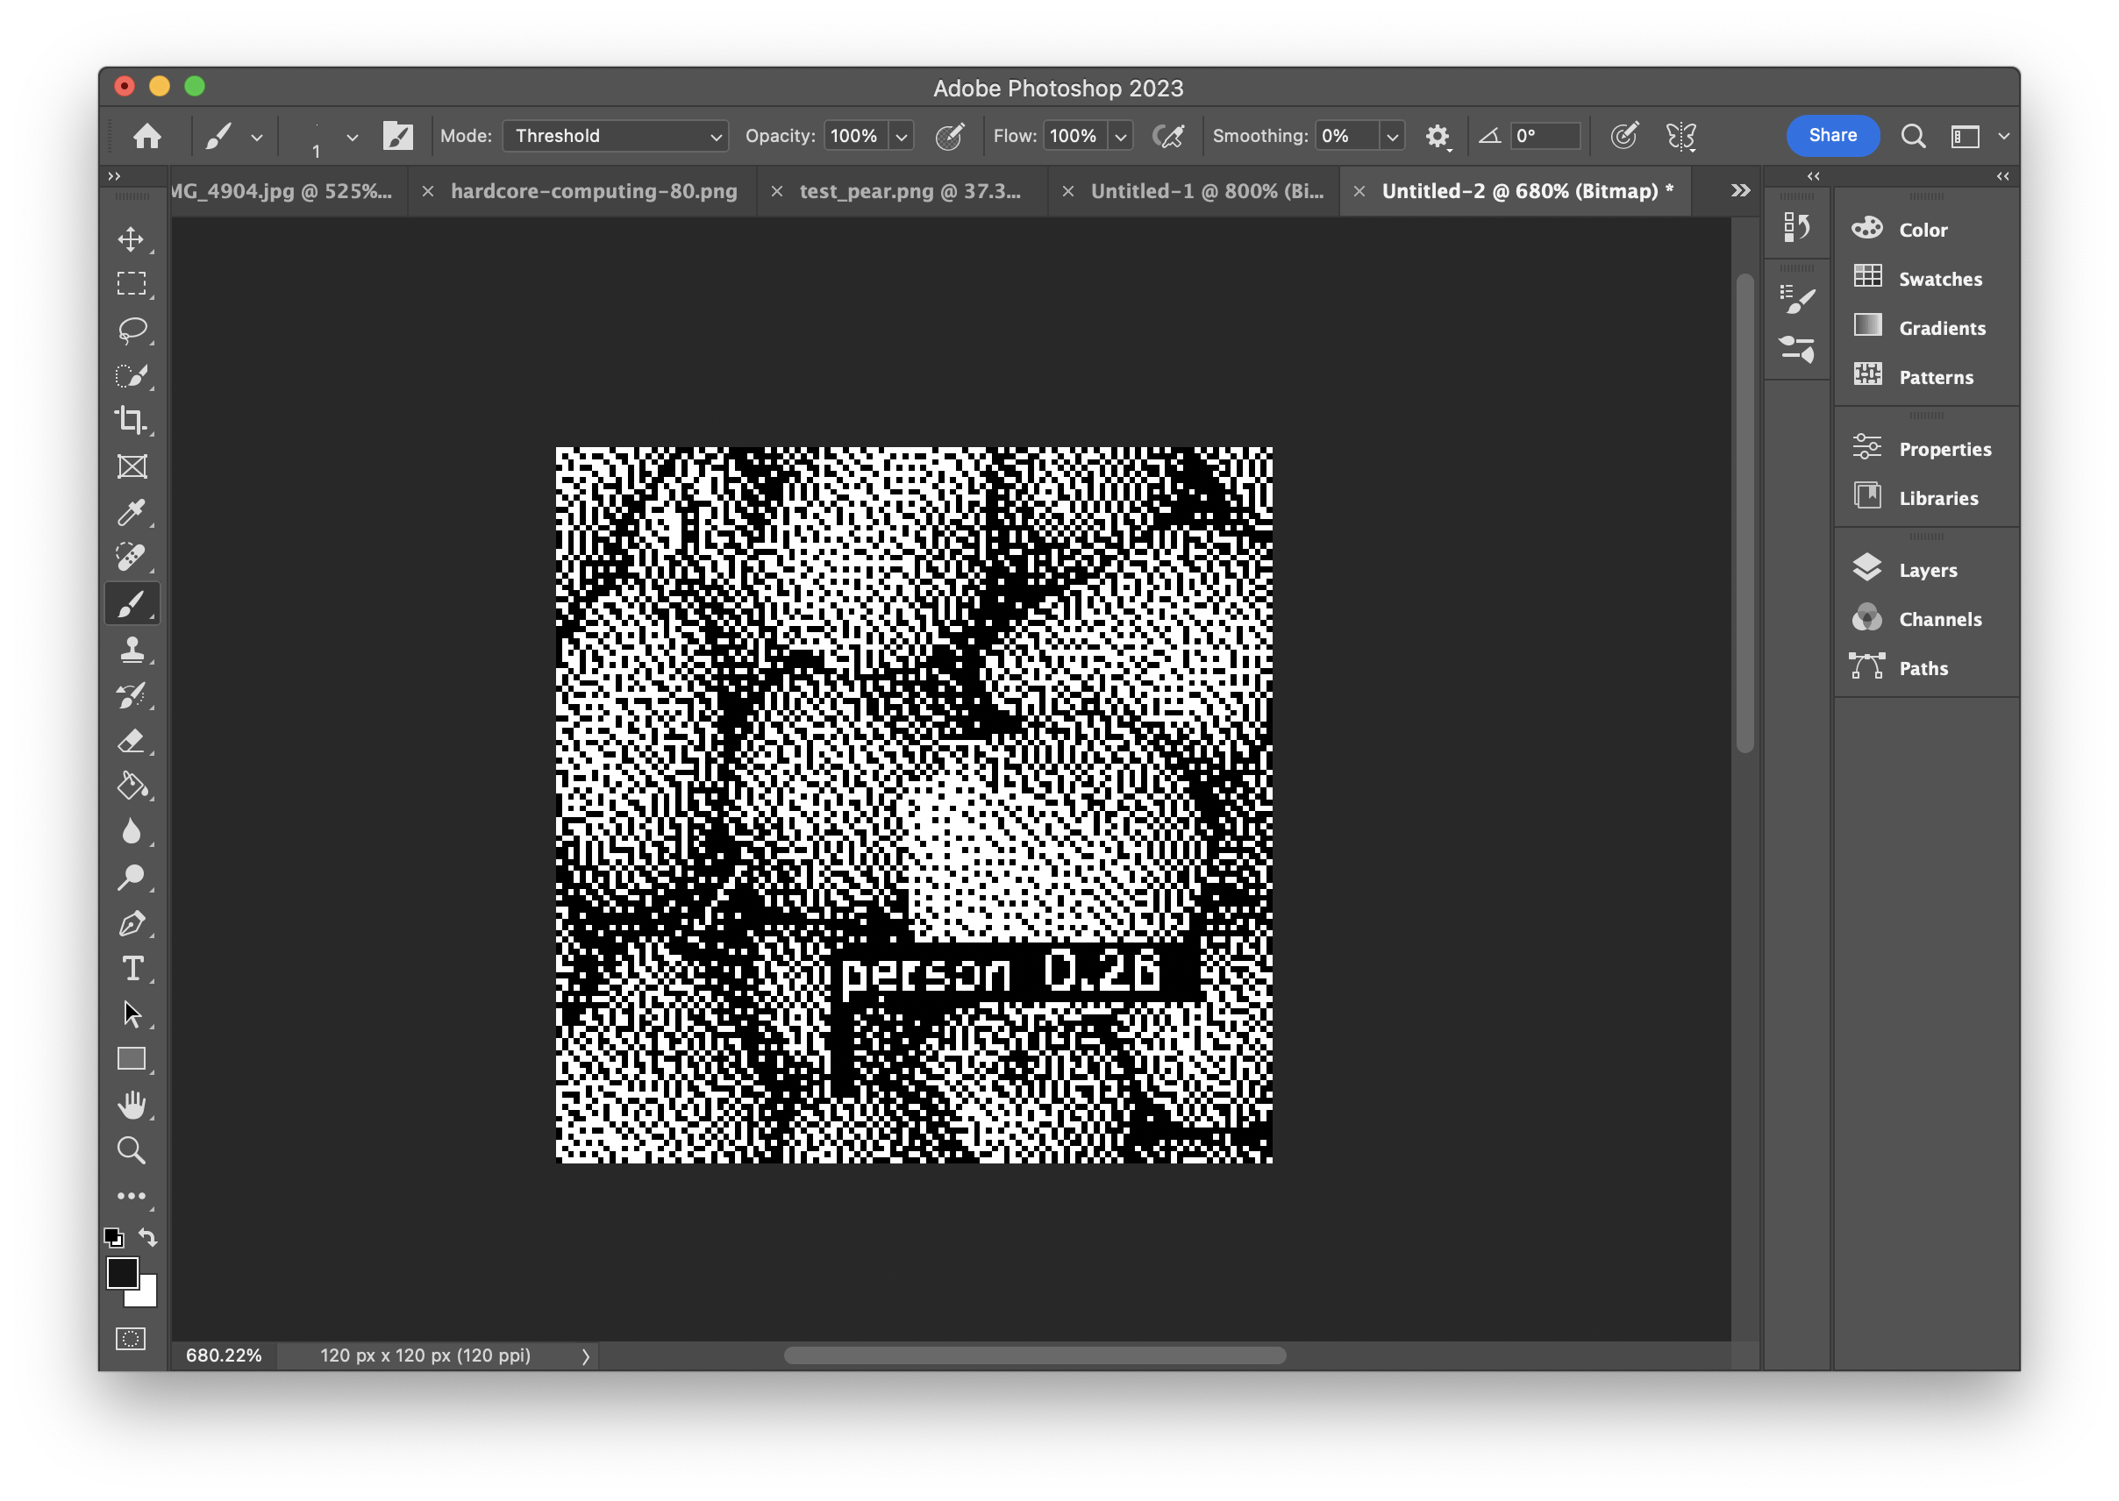Open the Layers panel

pyautogui.click(x=1927, y=570)
